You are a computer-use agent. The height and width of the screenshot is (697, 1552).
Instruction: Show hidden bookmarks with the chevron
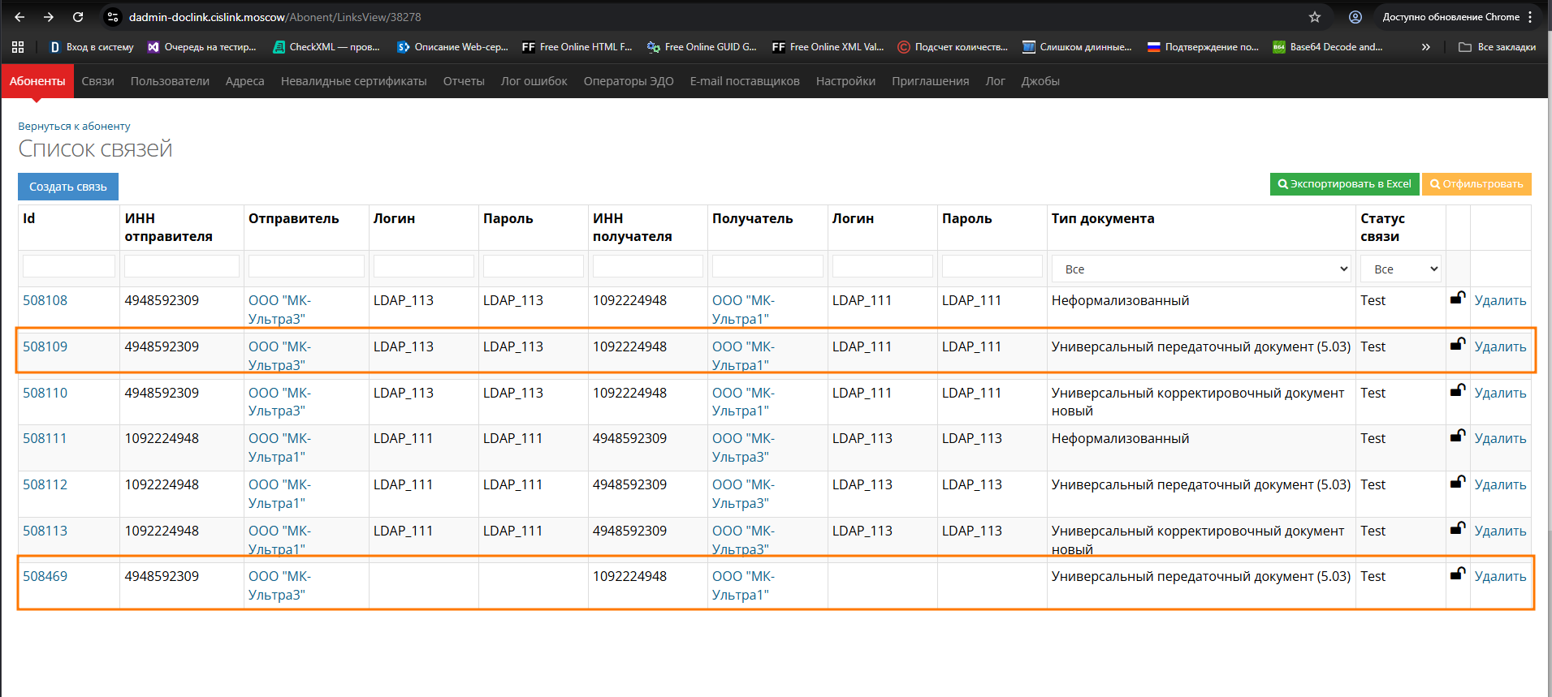[x=1425, y=47]
